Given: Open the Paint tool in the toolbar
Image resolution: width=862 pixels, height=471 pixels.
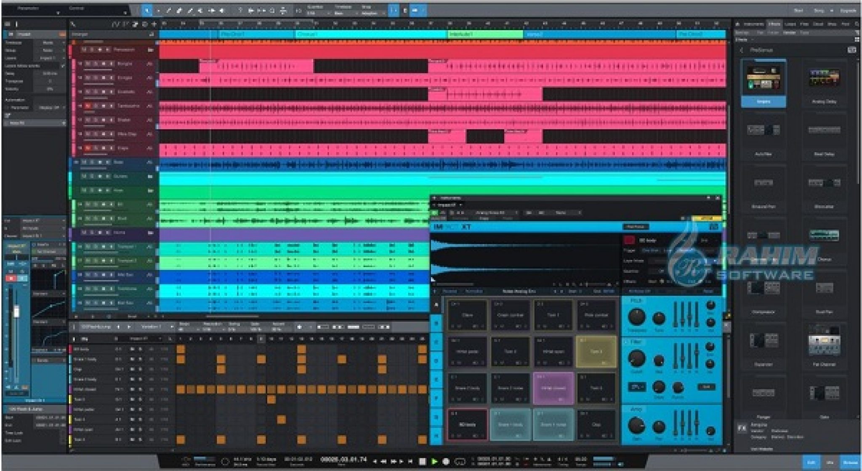Looking at the screenshot, I should point(189,9).
